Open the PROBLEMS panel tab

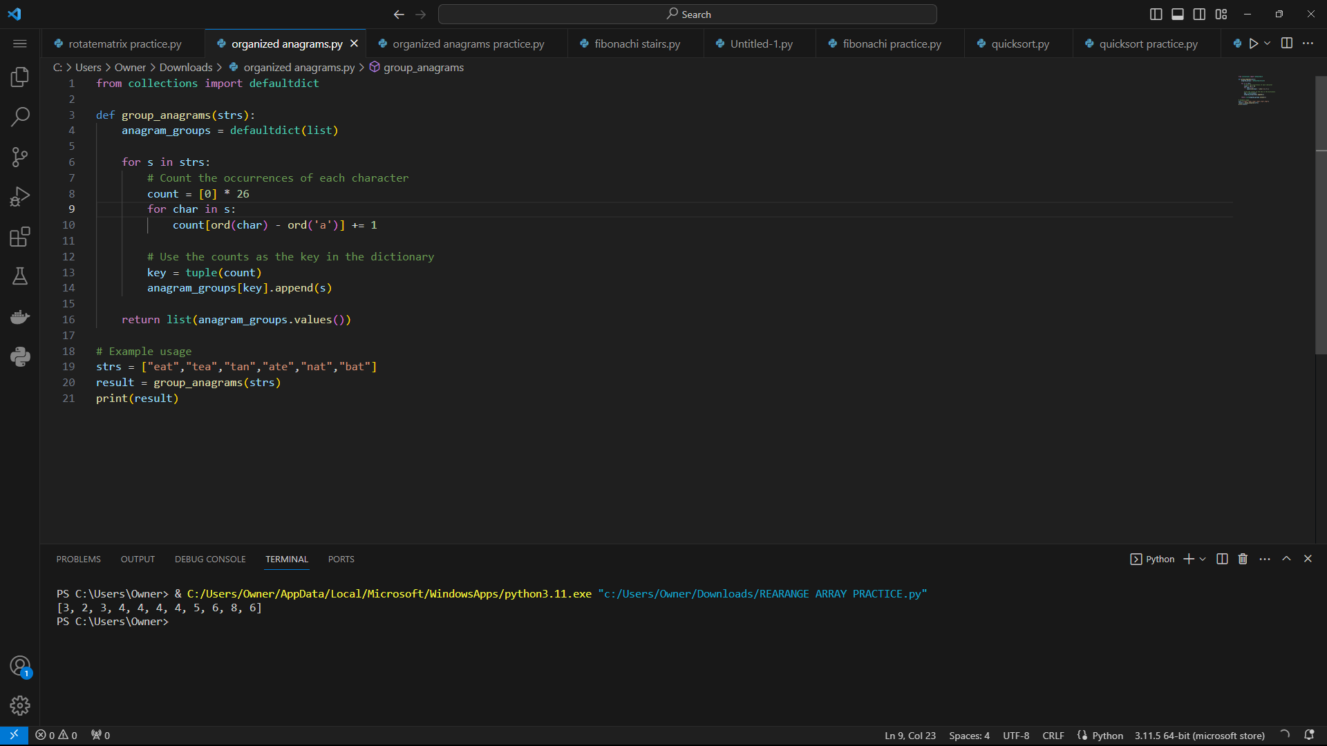[x=78, y=559]
